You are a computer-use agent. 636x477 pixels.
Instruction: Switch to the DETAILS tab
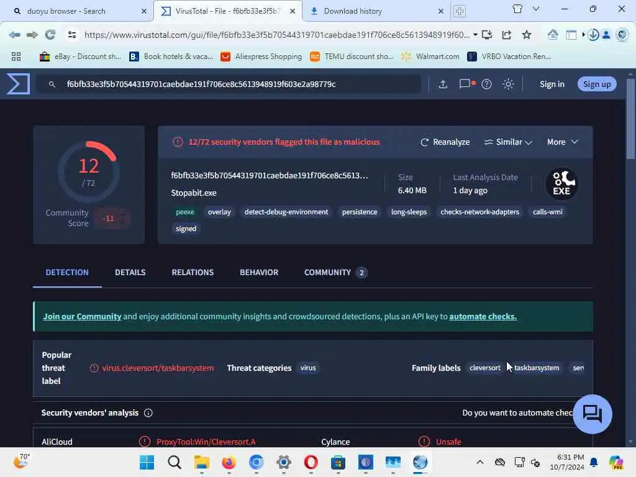pos(130,273)
